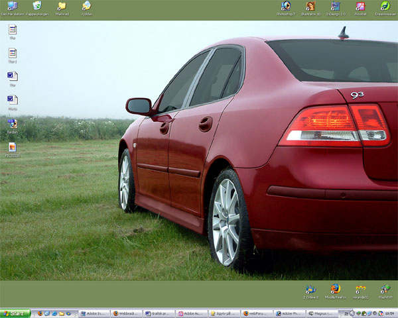This screenshot has height=318, width=398.
Task: Launch the Photoshop 7 desktop shortcut
Action: [x=286, y=9]
